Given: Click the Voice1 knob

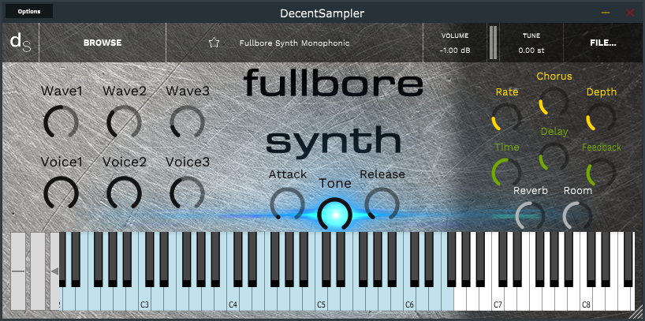Looking at the screenshot, I should click(x=61, y=193).
